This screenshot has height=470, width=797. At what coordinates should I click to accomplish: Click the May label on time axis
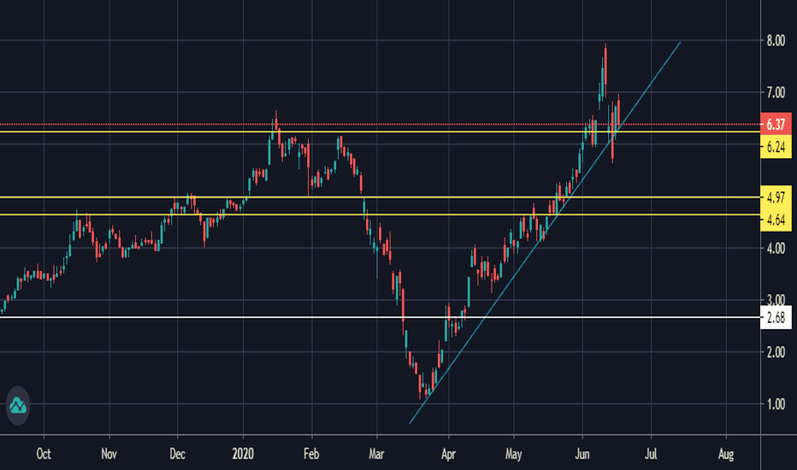(x=514, y=454)
